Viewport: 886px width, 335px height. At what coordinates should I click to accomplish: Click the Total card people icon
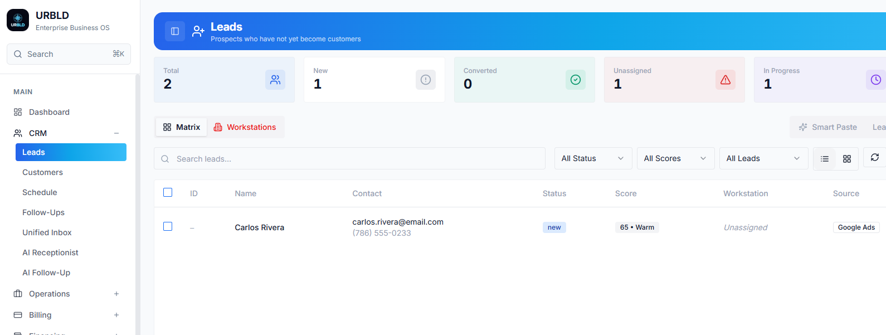point(275,80)
